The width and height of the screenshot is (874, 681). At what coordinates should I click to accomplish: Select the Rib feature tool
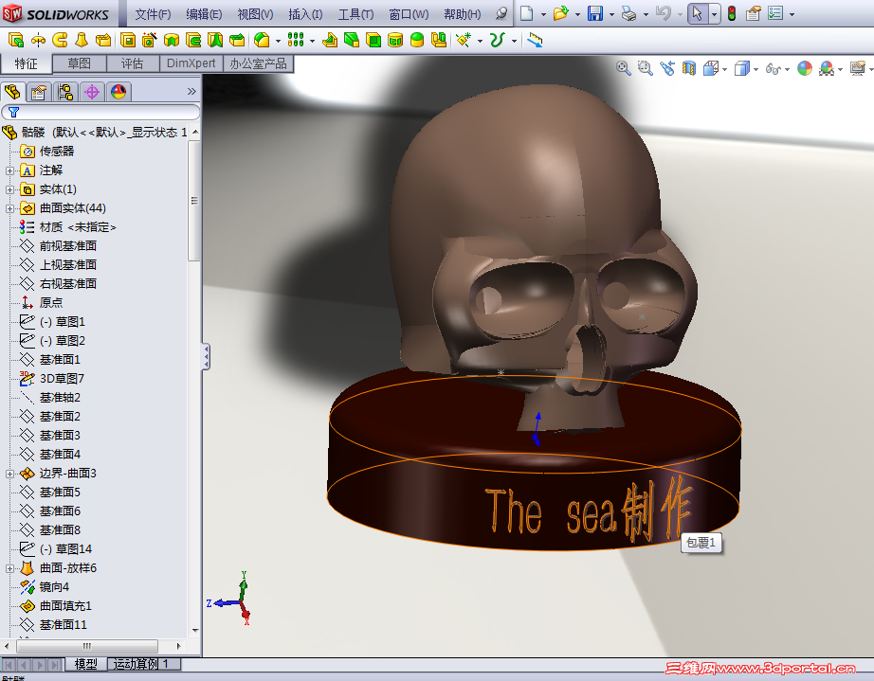click(x=330, y=40)
